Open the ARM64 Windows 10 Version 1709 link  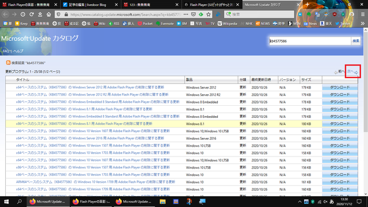(x=95, y=182)
